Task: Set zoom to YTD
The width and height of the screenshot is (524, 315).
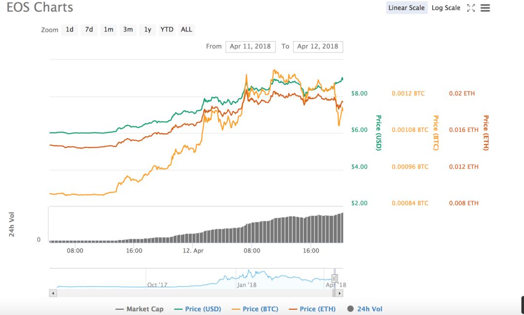Action: click(167, 30)
